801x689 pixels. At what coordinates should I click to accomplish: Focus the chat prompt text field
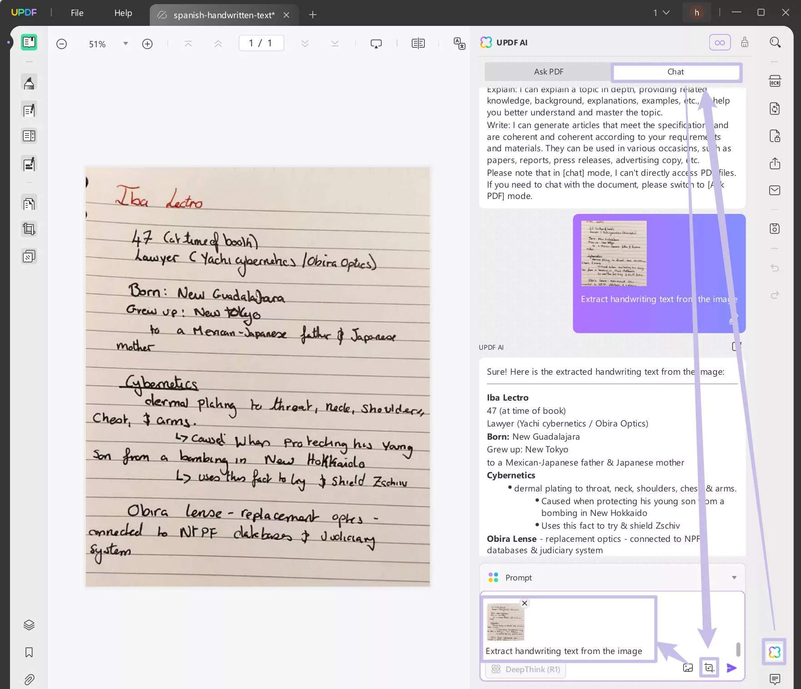point(564,651)
